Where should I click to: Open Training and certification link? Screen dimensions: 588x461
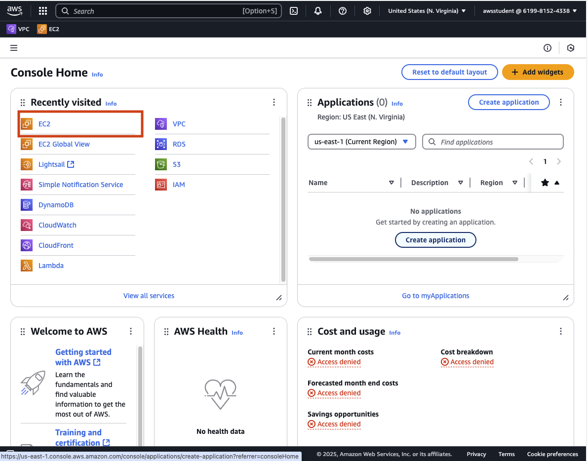(82, 438)
